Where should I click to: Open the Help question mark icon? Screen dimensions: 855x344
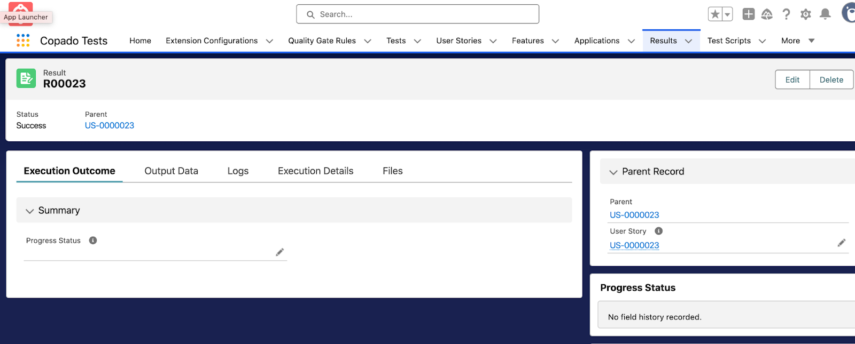[x=786, y=14]
